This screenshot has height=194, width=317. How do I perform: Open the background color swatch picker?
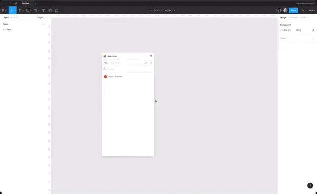point(281,30)
